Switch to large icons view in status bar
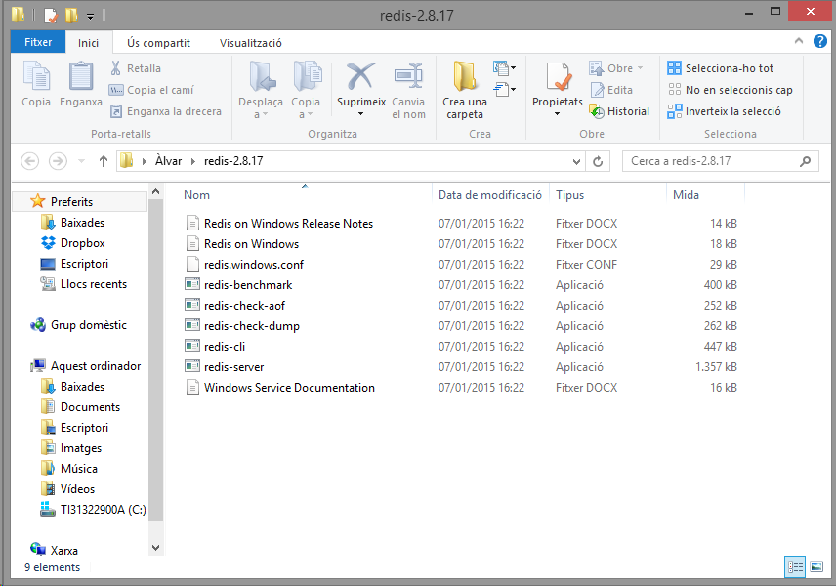Screen dimensions: 836x586 [815, 566]
